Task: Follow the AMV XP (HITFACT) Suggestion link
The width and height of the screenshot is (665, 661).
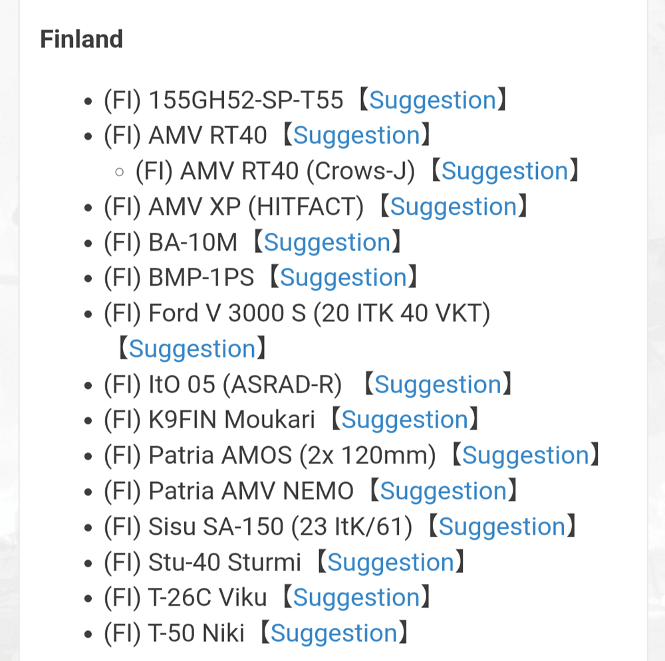Action: click(x=454, y=207)
